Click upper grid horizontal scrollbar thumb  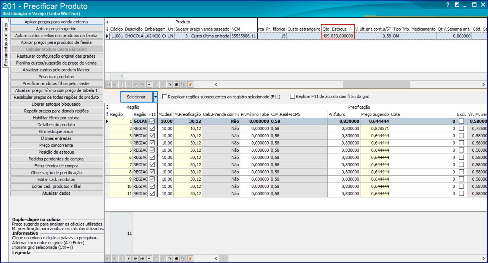click(x=376, y=85)
